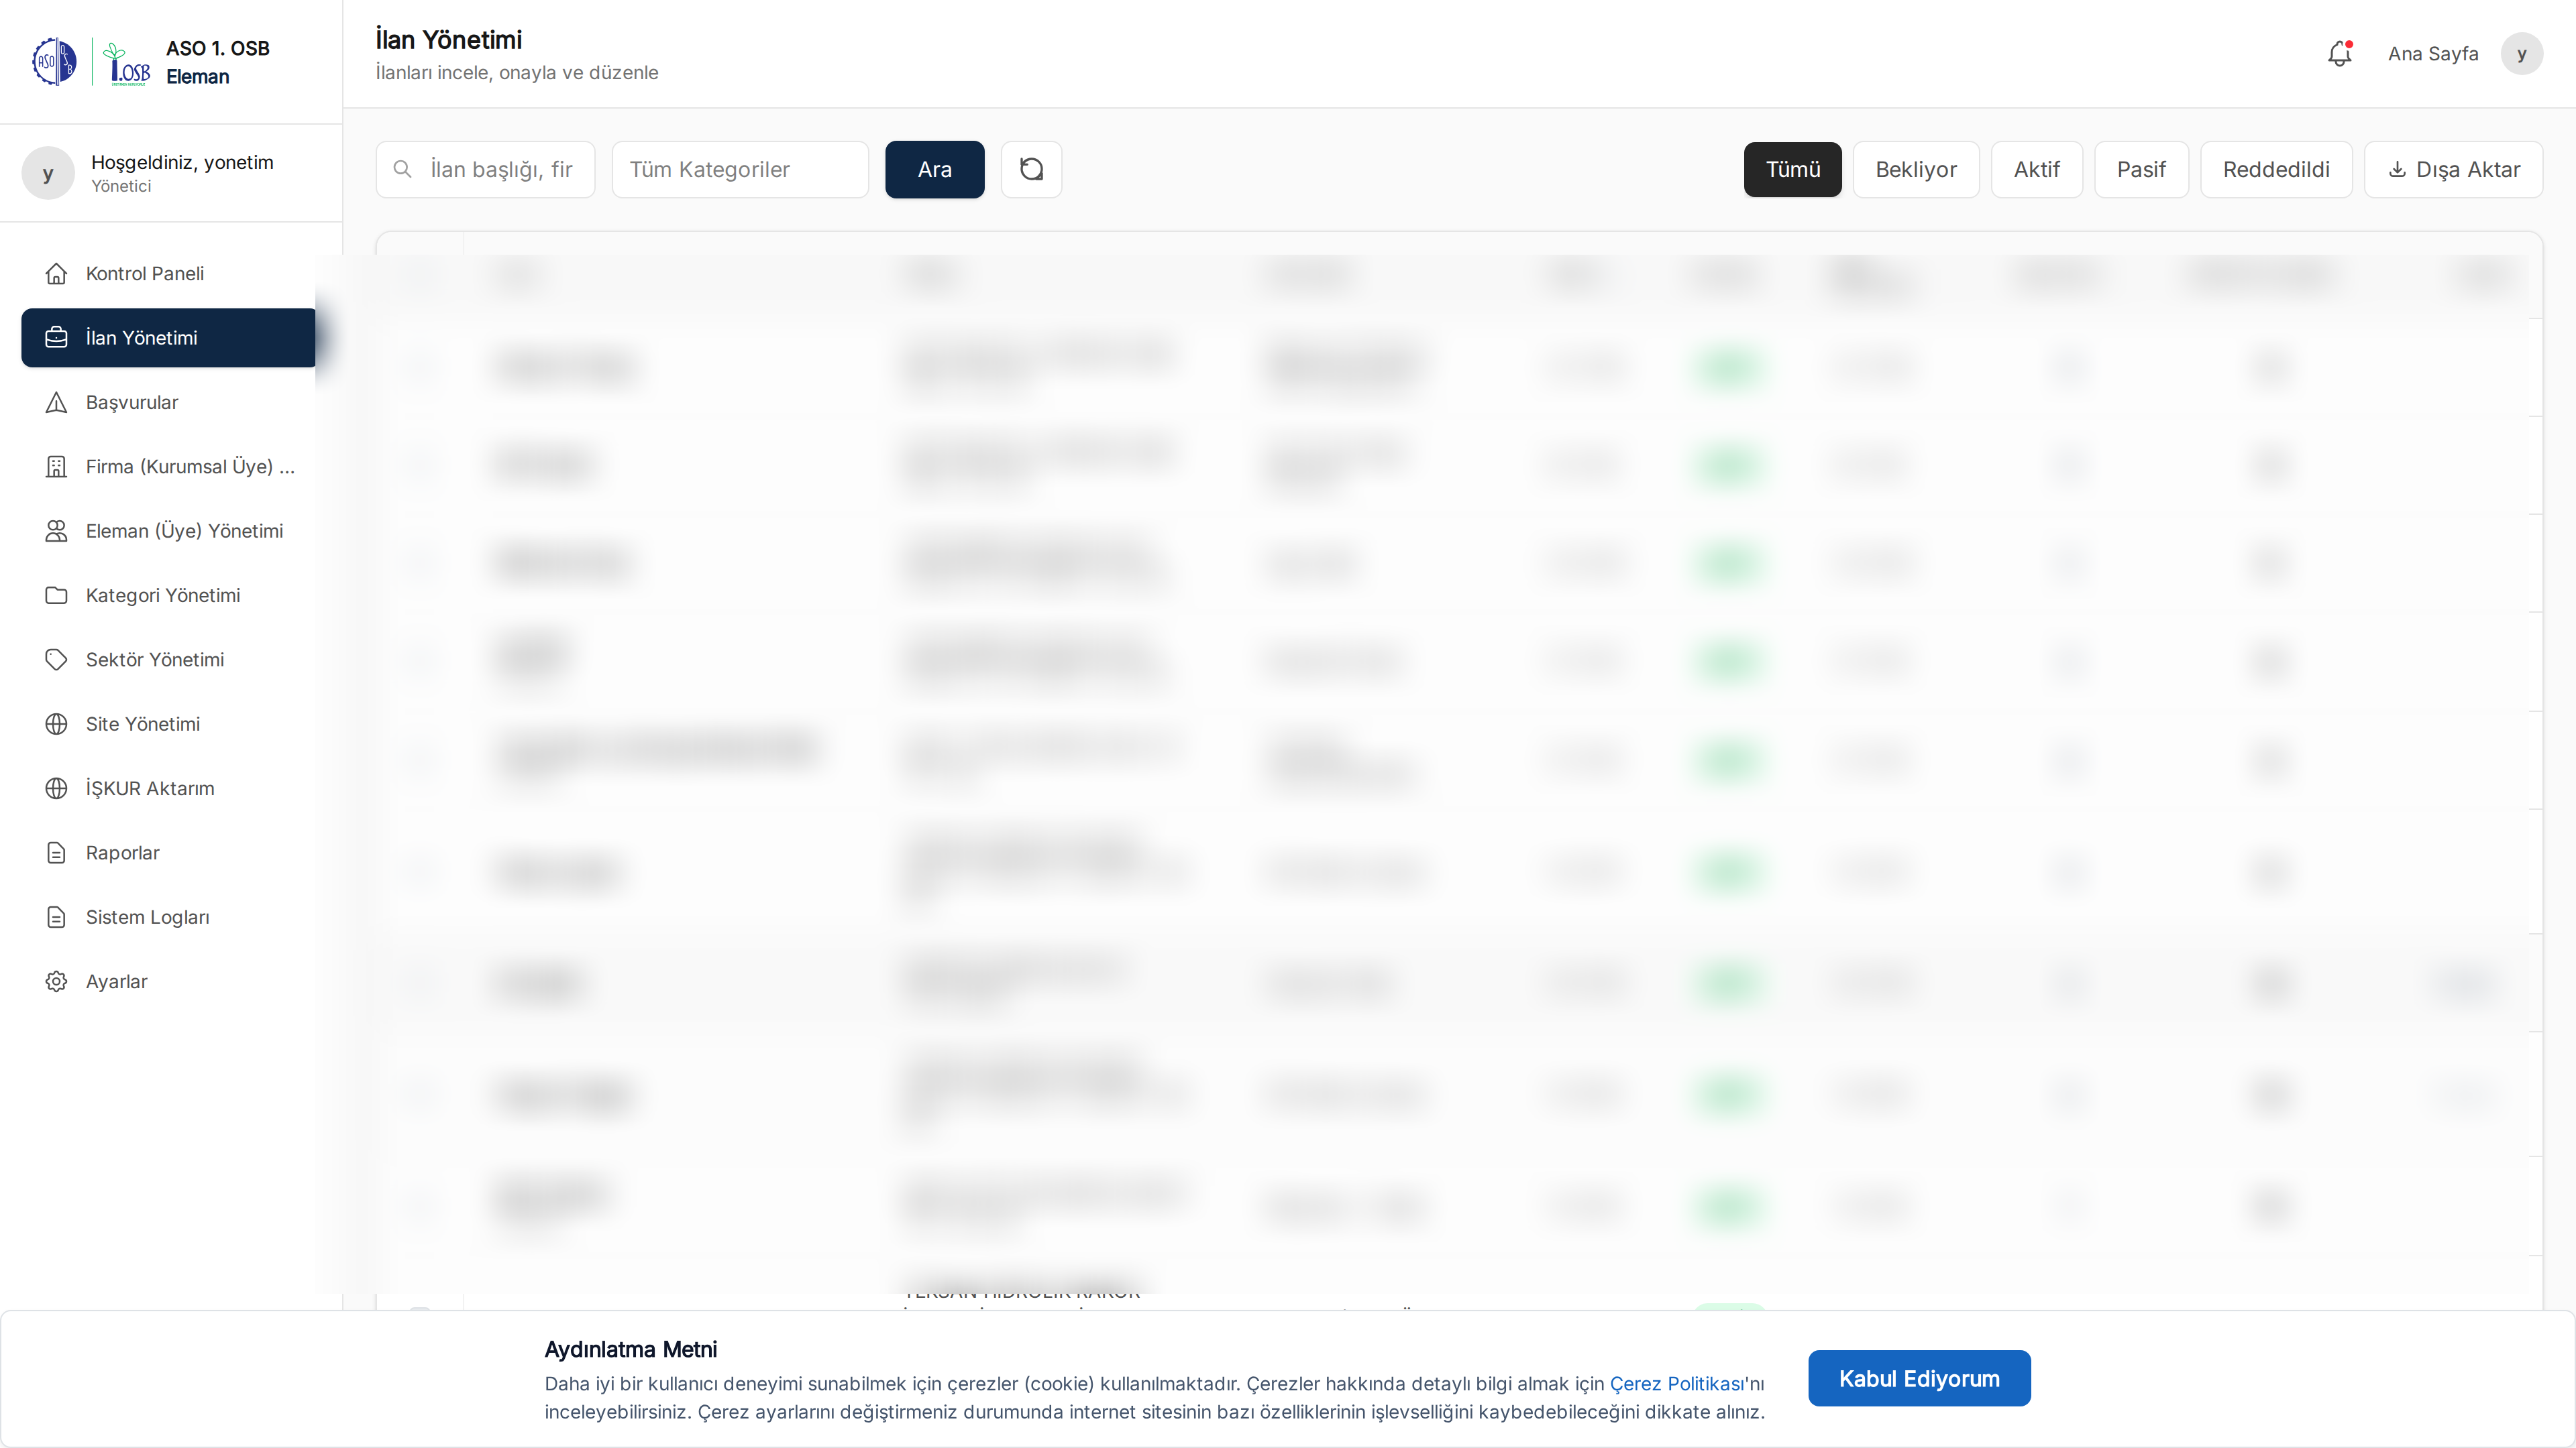Open Kontrol Paneli from sidebar

[x=145, y=274]
